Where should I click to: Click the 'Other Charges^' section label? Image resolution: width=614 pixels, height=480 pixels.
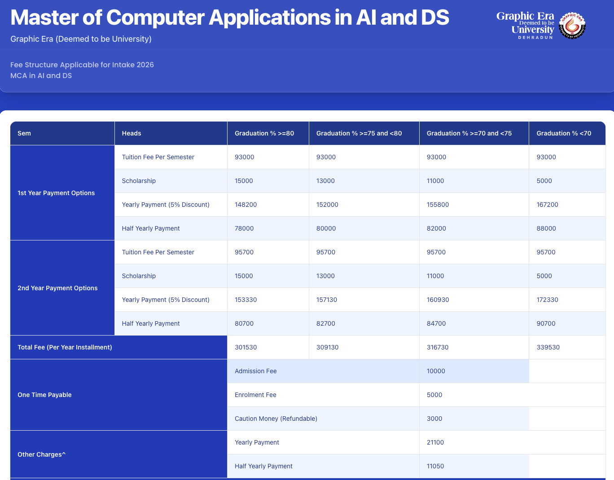point(42,454)
